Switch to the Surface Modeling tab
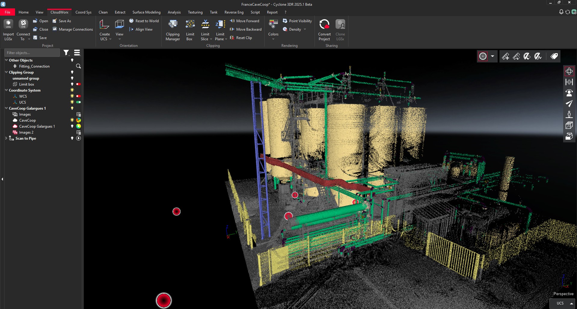The height and width of the screenshot is (309, 577). 146,12
